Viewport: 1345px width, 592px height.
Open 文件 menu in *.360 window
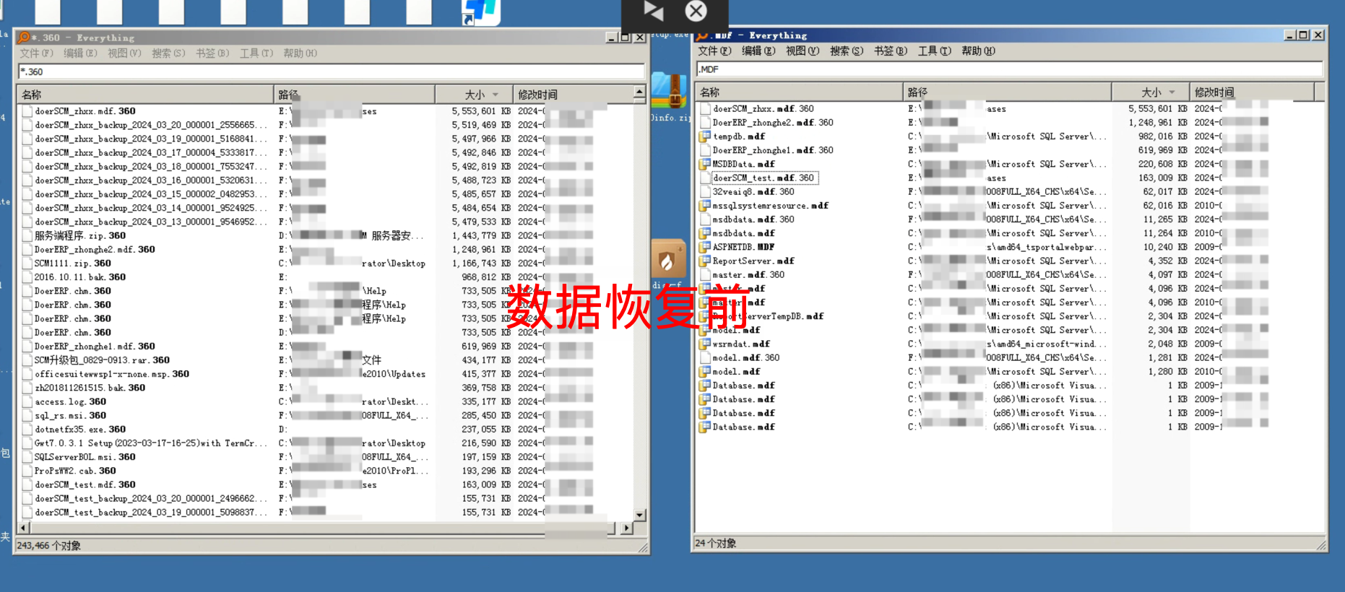[36, 53]
